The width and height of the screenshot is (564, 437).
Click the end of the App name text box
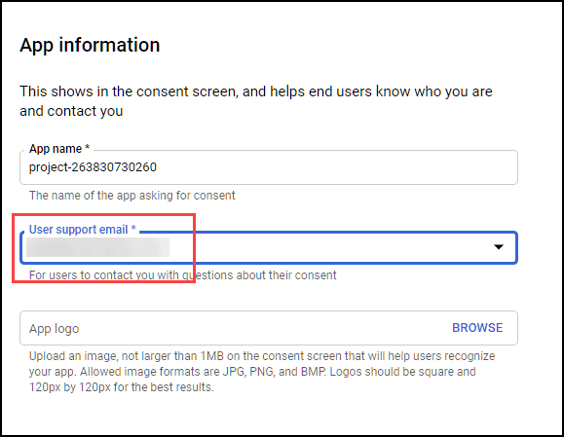[x=504, y=167]
